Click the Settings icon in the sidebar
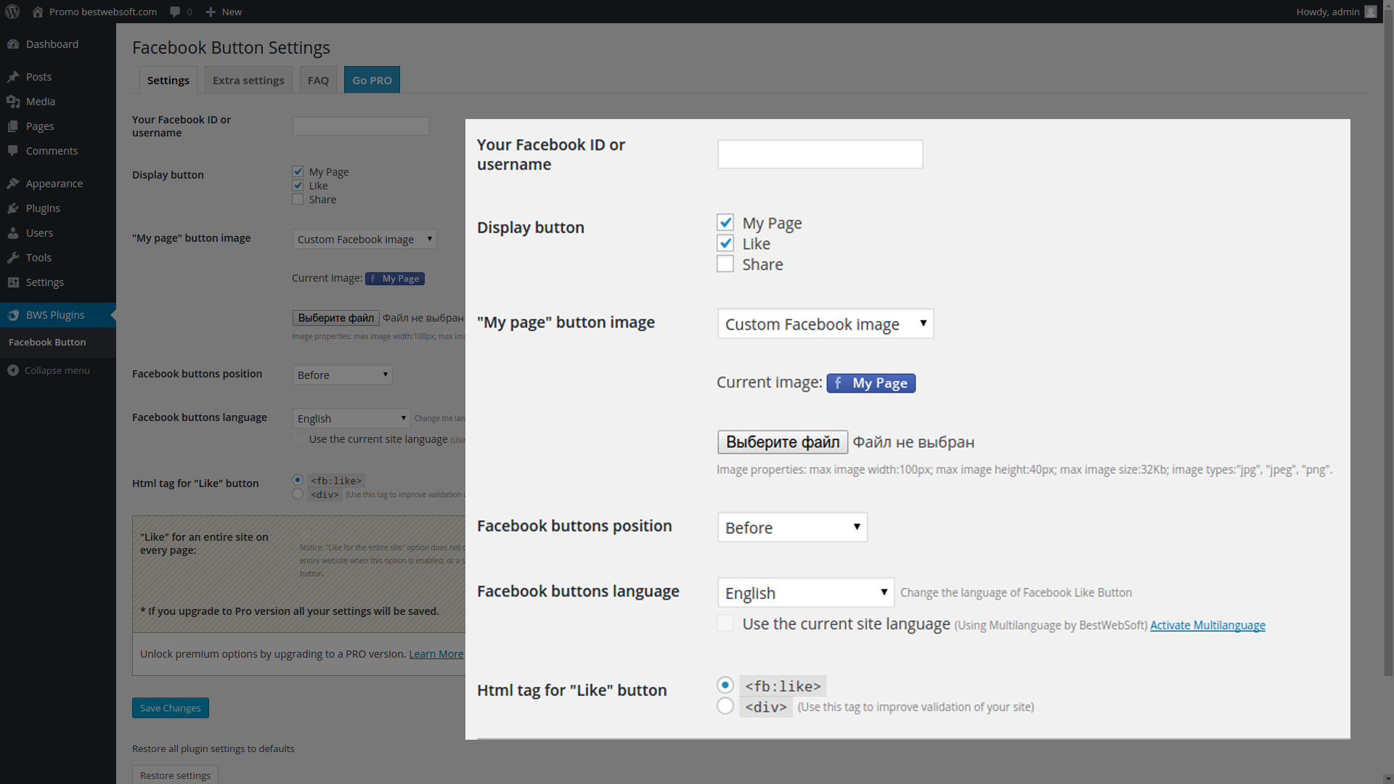 point(13,282)
